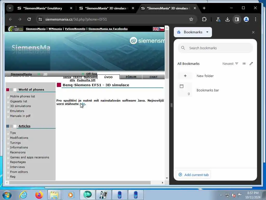This screenshot has width=266, height=200.
Task: Open the TESTY menu link
Action: (77, 77)
